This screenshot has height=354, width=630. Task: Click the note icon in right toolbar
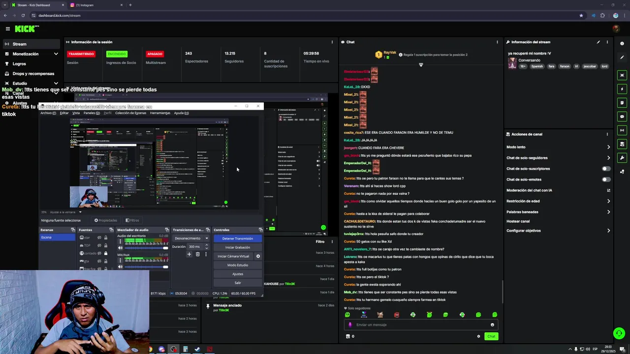point(622,103)
